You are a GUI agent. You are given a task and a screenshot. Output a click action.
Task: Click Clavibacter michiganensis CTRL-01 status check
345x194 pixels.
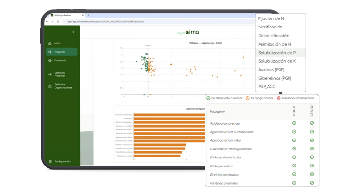[294, 148]
